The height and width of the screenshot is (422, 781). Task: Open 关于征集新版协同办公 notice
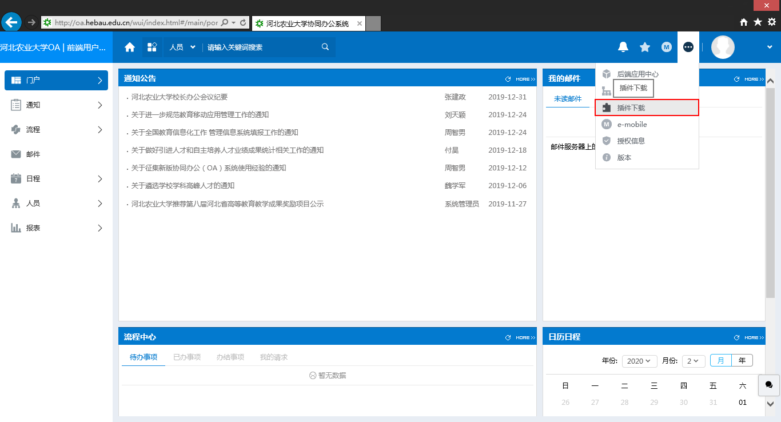[x=209, y=168]
